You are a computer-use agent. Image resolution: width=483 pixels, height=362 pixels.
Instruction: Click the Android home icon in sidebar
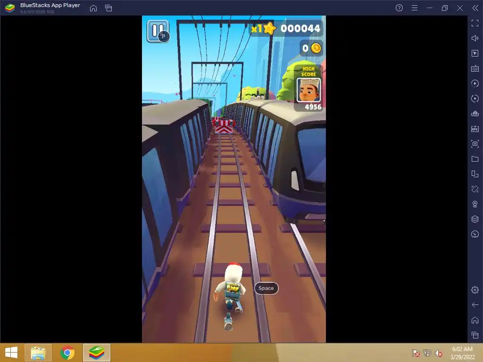pos(475,320)
